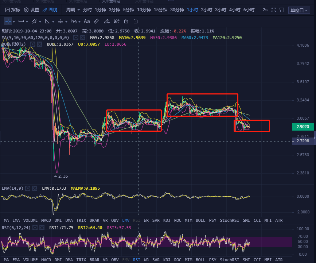The width and height of the screenshot is (316, 263).
Task: Add a text annotation with Aa tool
Action: [x=87, y=21]
